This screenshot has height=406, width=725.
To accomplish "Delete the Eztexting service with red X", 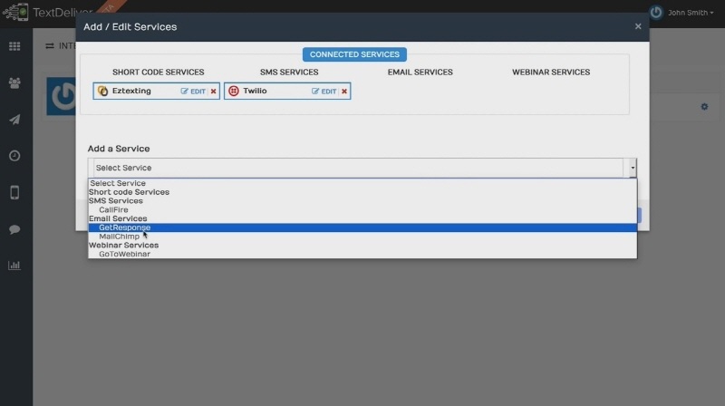I will point(213,92).
